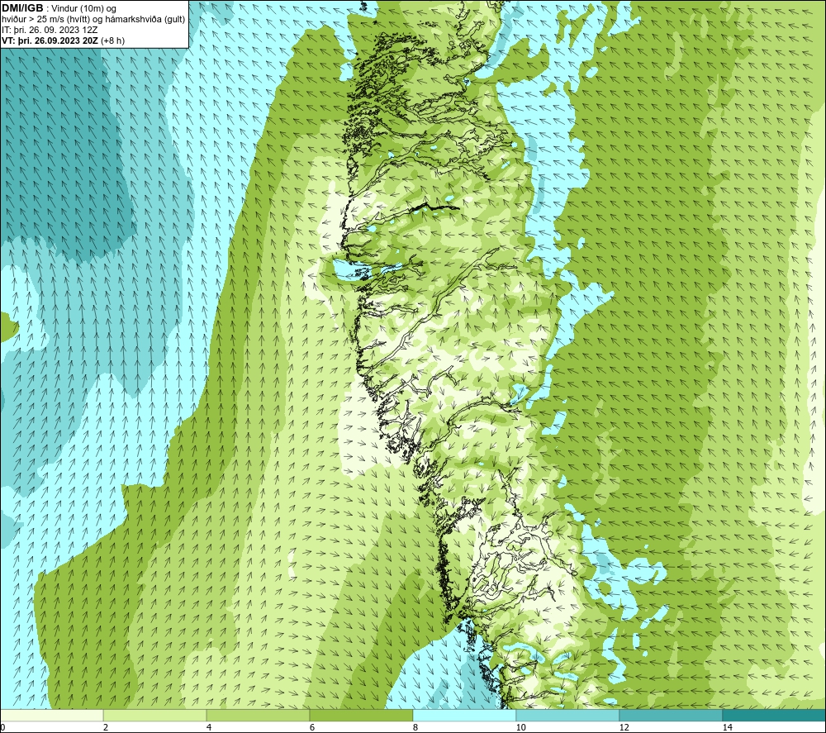
Task: Click 'hviður > 25 m/s (hvítt)' legend line
Action: (93, 20)
